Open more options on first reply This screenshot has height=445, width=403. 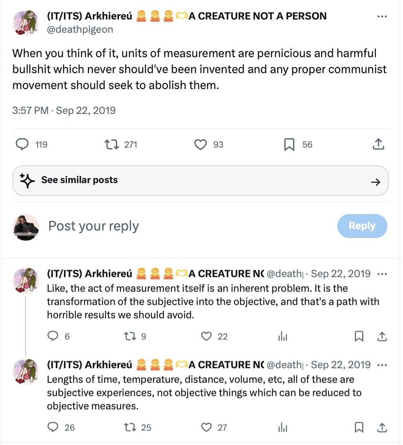click(x=382, y=274)
